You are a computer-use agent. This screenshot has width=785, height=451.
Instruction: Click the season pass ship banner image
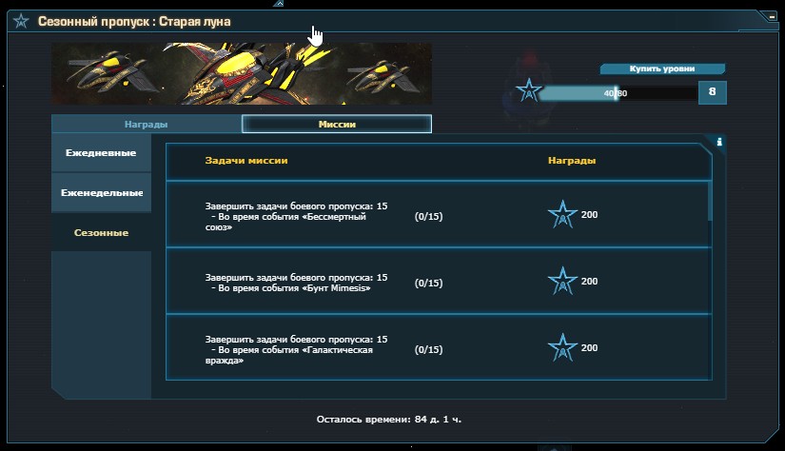[x=242, y=73]
